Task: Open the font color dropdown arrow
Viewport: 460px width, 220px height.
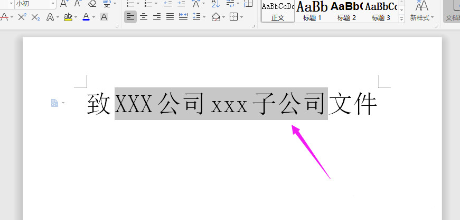Action: tap(93, 17)
